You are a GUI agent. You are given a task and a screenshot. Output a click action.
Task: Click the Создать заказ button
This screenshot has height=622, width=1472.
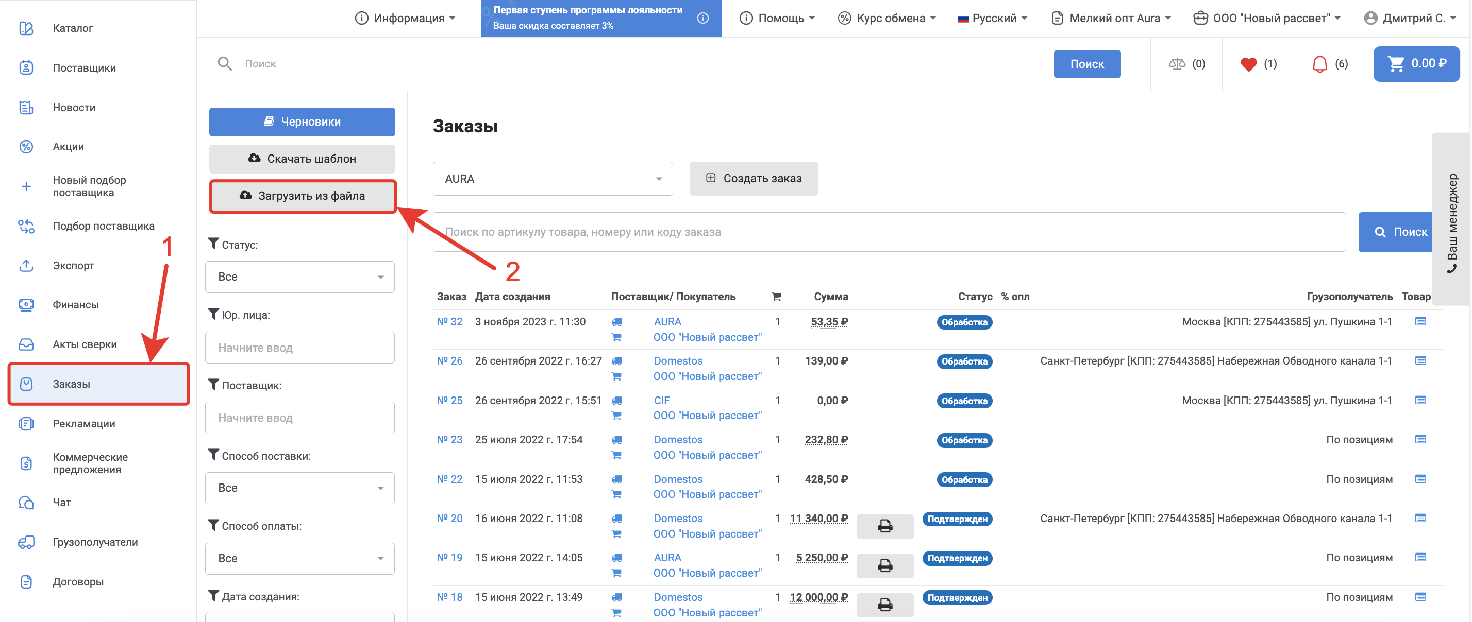coord(753,179)
